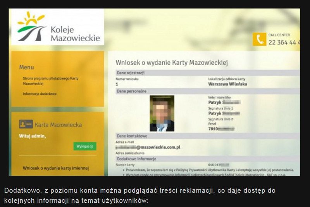Click the Wniosek o wydanie Karty Mazowieckiej heading
This screenshot has width=310, height=207.
[x=172, y=63]
